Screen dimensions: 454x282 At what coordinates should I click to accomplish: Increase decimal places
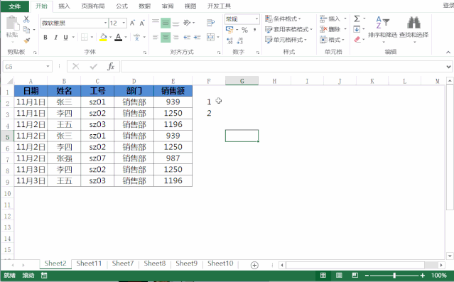point(229,40)
